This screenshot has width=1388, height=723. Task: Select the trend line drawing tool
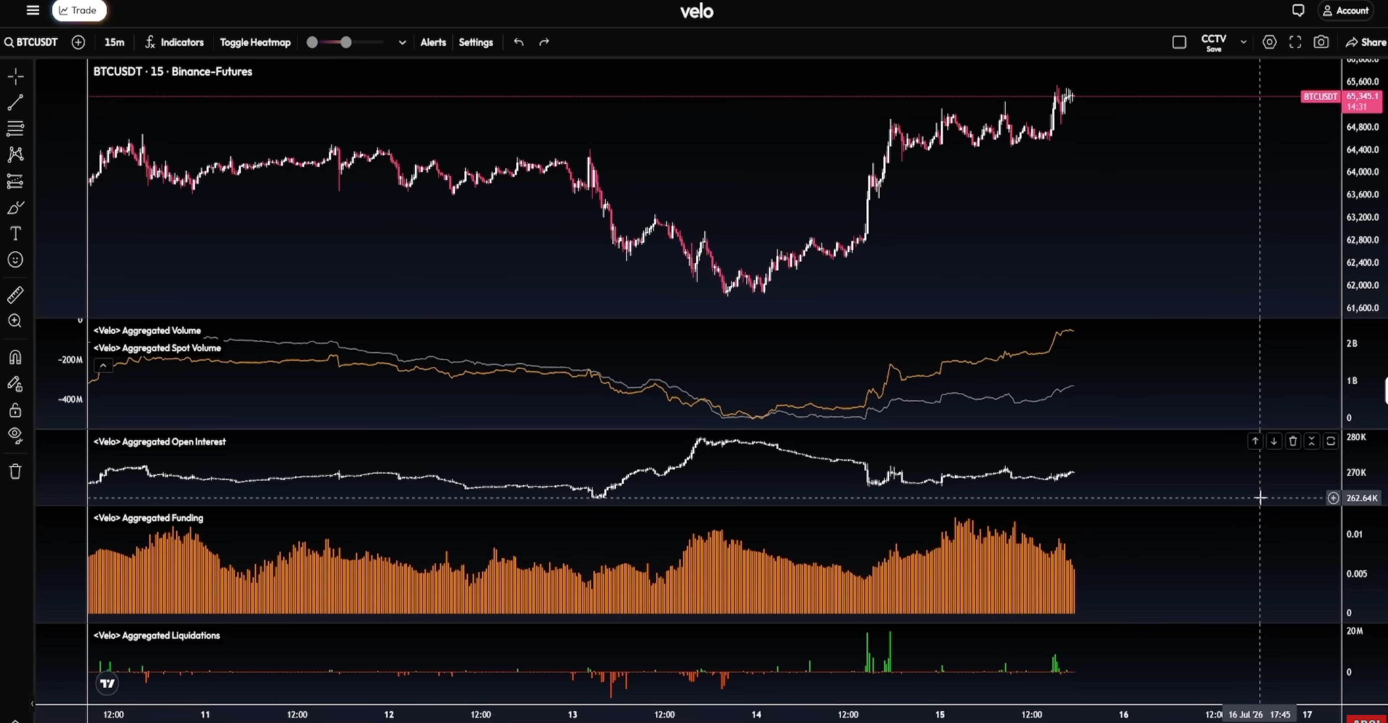[x=15, y=103]
